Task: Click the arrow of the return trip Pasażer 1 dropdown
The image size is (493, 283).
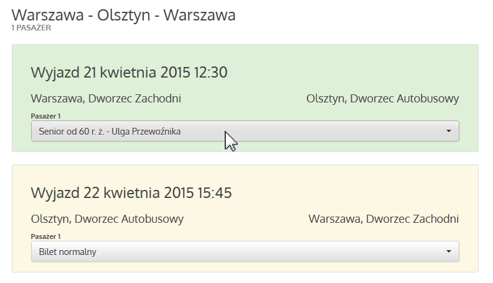Action: pyautogui.click(x=449, y=251)
